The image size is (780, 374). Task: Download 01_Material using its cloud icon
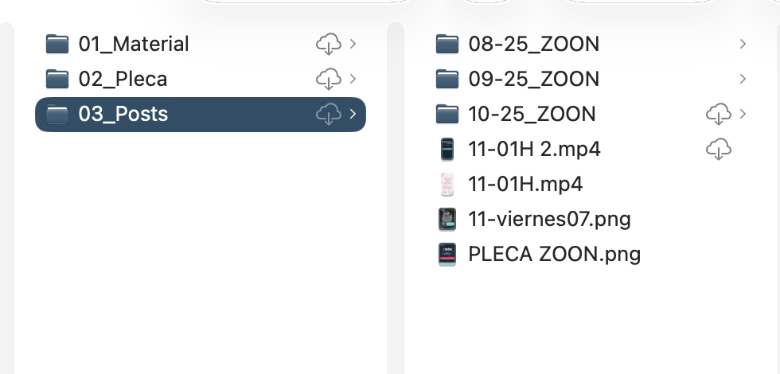329,44
